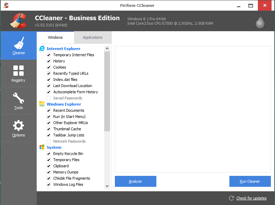Click the Internet Explorer section heading
275x205 pixels.
pos(63,49)
